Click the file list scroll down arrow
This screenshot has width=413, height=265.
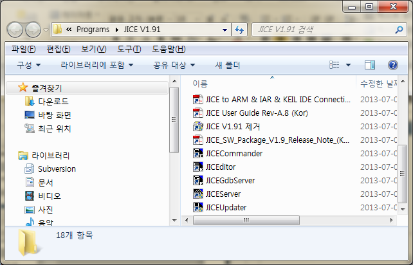403,209
